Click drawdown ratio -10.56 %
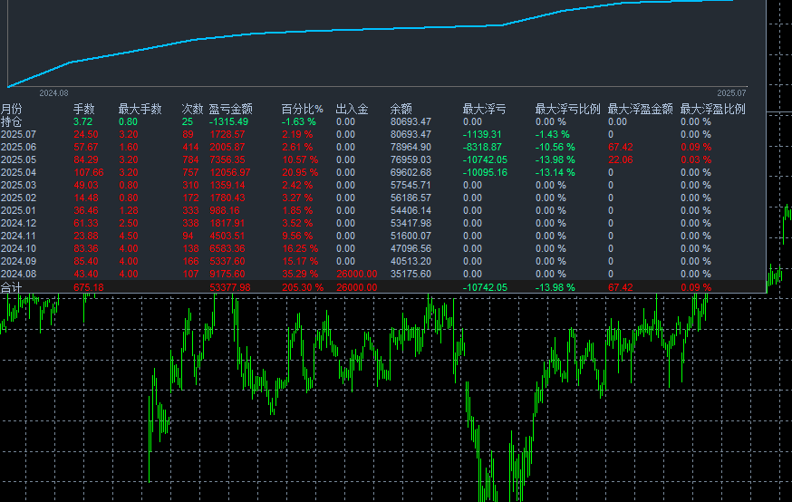This screenshot has width=792, height=502. (x=555, y=148)
